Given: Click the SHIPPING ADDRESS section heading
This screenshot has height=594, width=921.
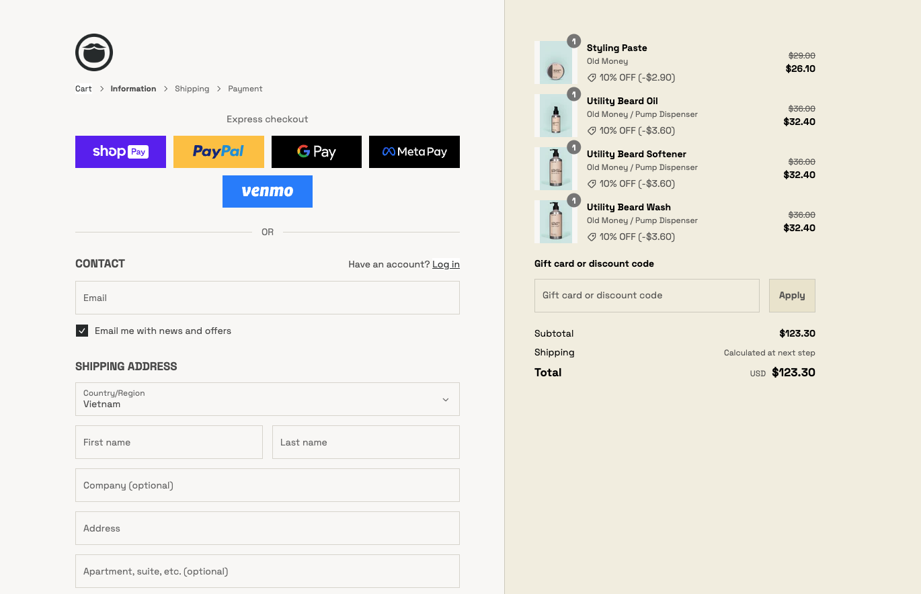Looking at the screenshot, I should tap(126, 366).
